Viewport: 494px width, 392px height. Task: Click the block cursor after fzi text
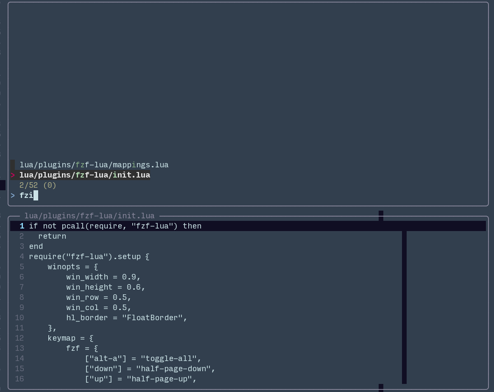point(36,195)
